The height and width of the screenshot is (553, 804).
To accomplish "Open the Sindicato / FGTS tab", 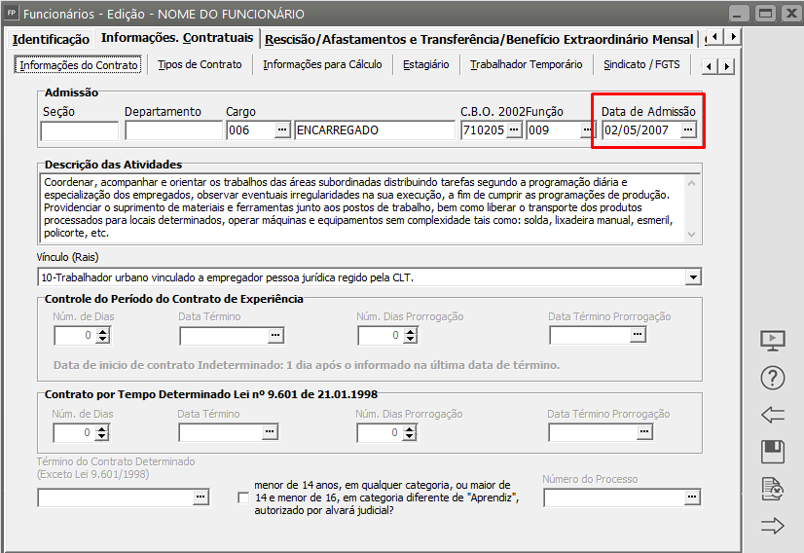I will (x=641, y=64).
